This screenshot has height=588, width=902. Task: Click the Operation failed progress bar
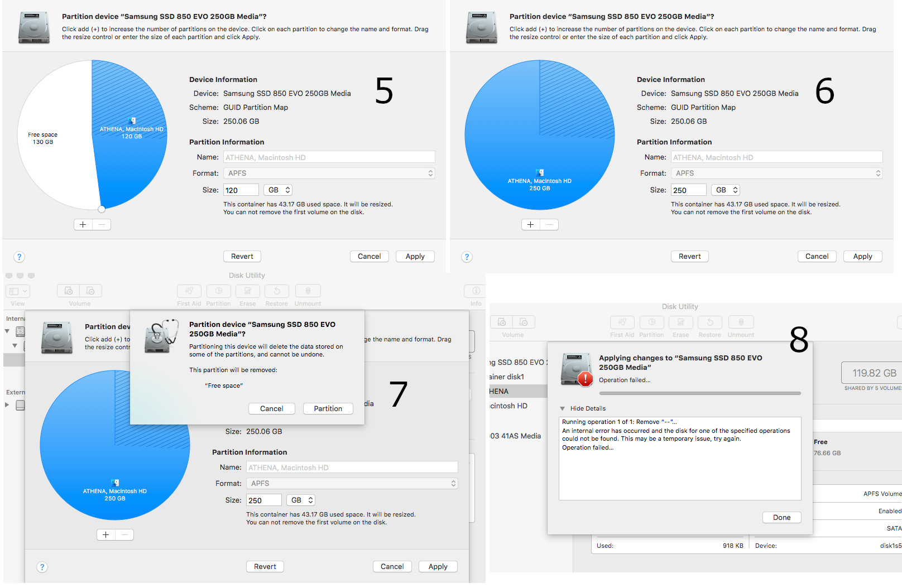[x=700, y=393]
